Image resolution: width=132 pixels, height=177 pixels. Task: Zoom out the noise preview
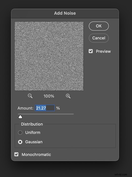point(30,96)
